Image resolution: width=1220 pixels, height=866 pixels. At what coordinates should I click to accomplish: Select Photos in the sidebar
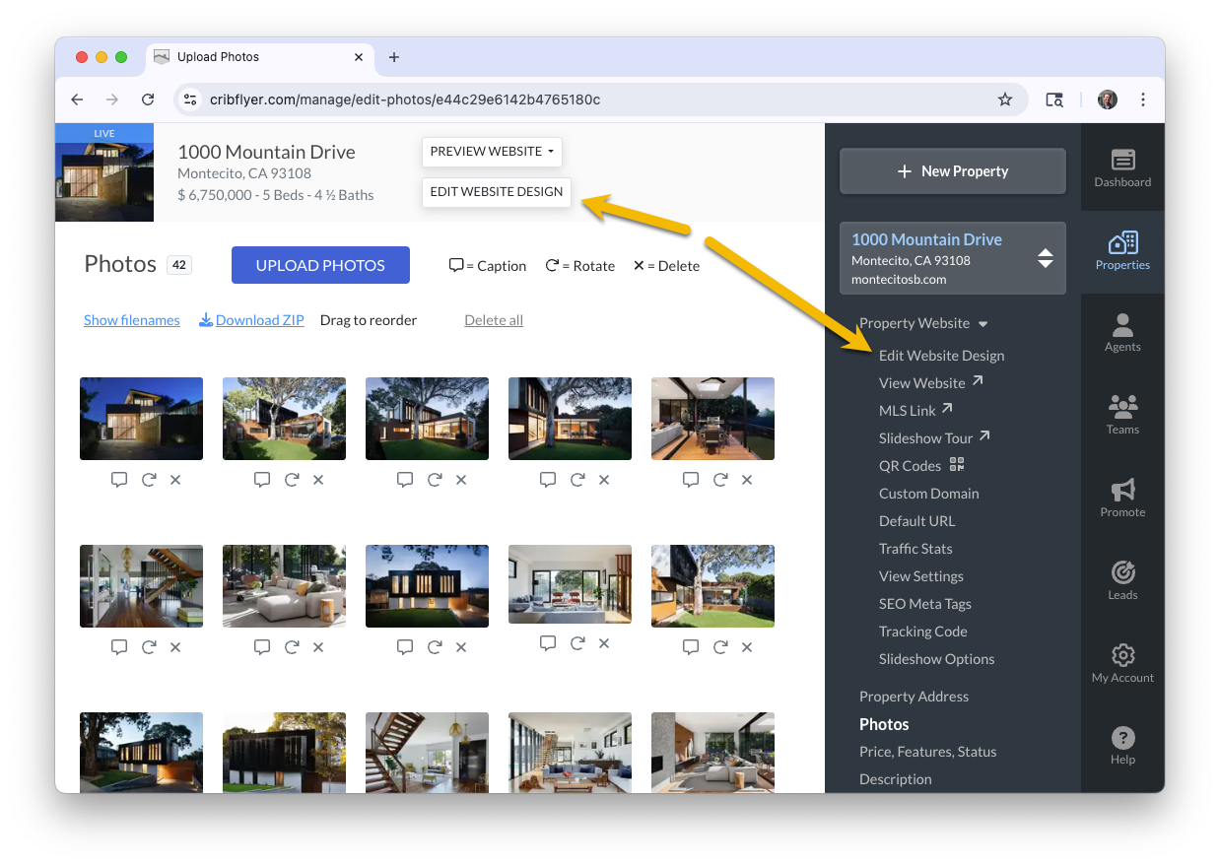coord(884,724)
